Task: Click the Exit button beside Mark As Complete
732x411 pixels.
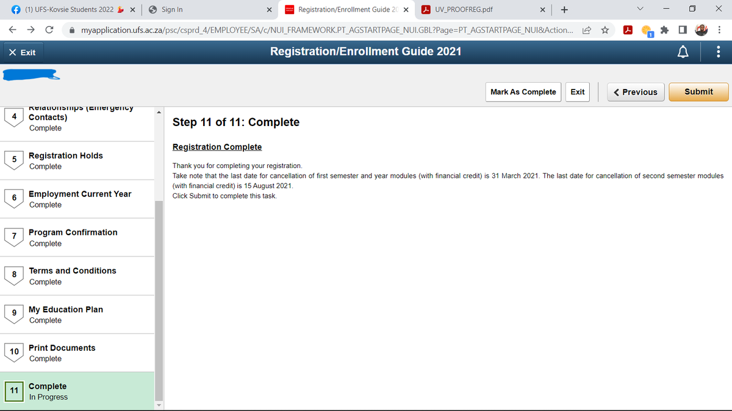Action: point(577,92)
